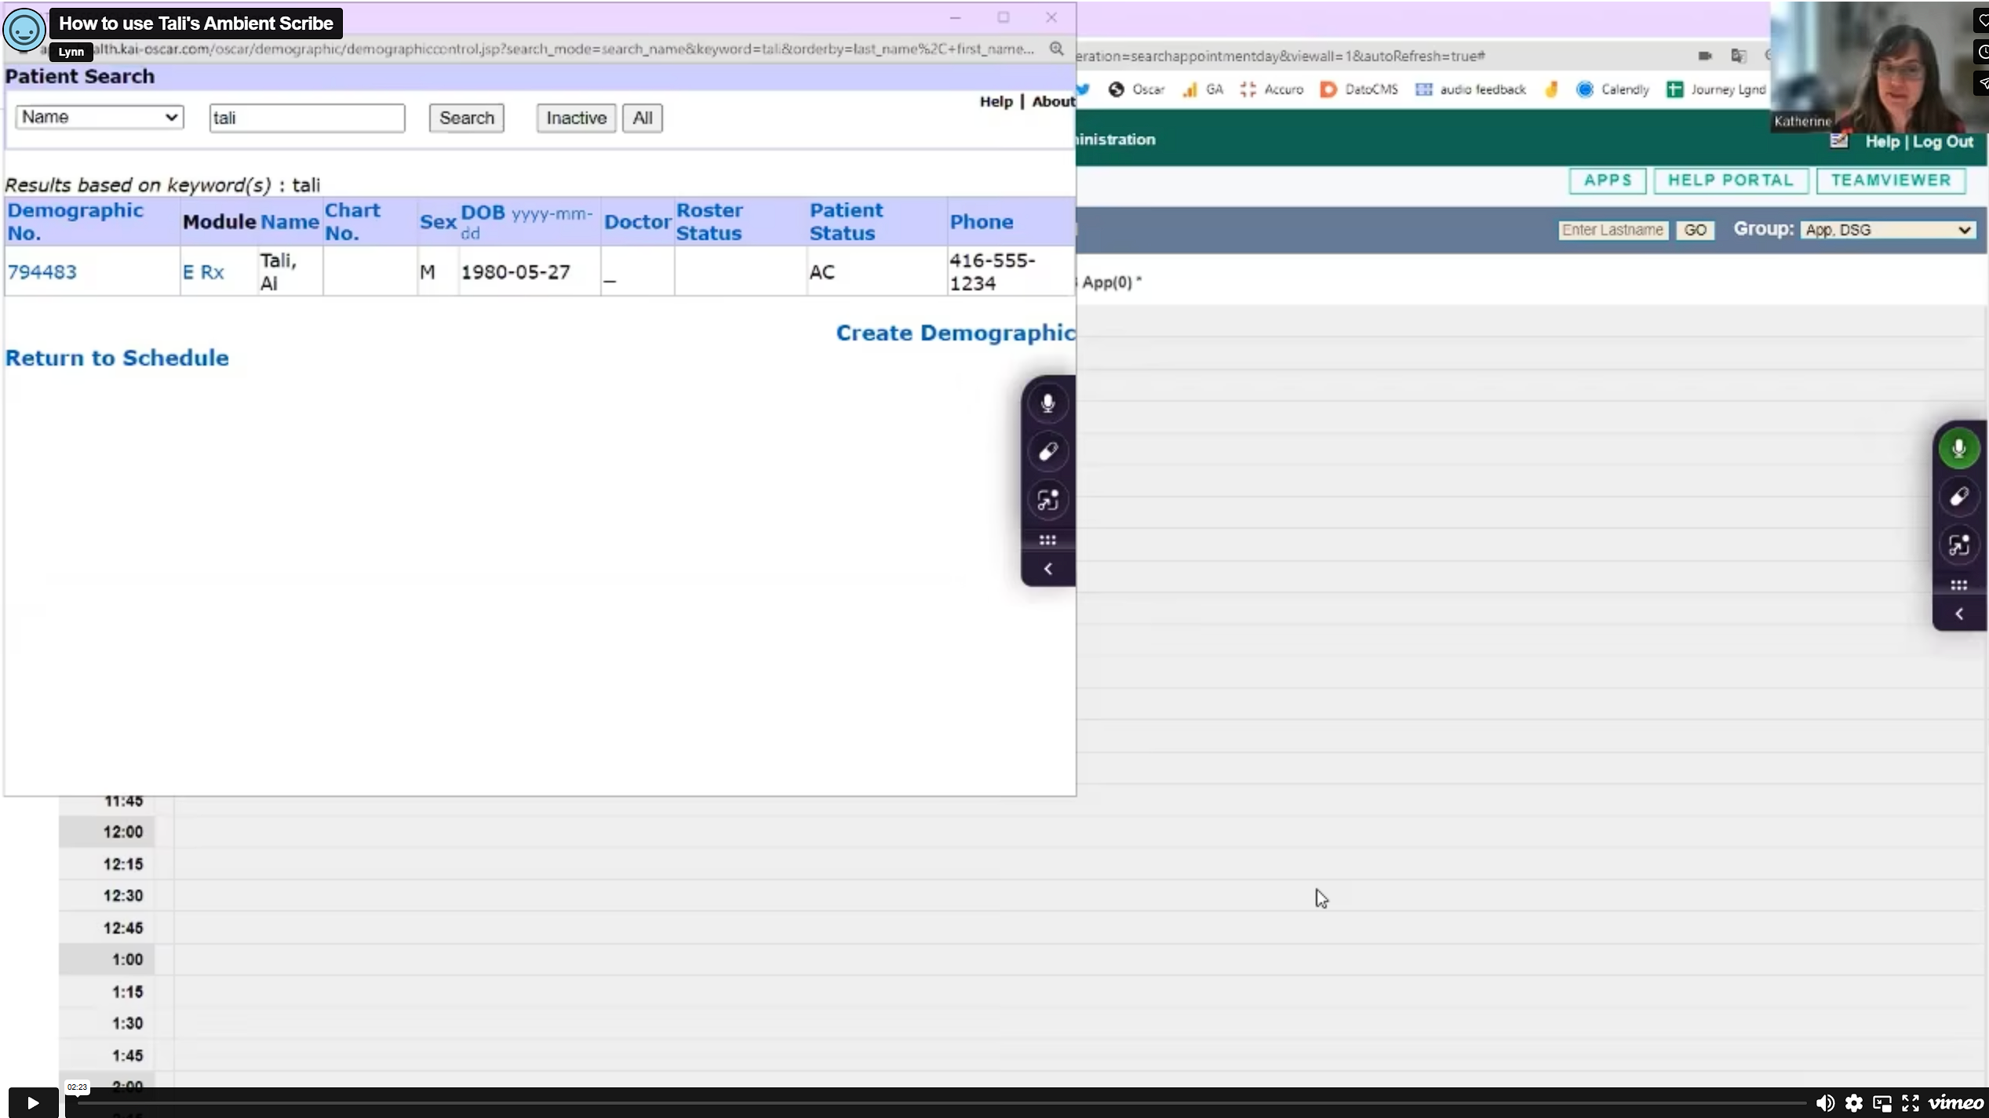
Task: Toggle picture-in-picture mode in player
Action: click(x=1882, y=1102)
